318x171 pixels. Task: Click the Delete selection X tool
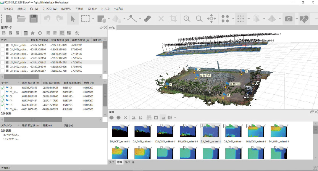(161, 19)
